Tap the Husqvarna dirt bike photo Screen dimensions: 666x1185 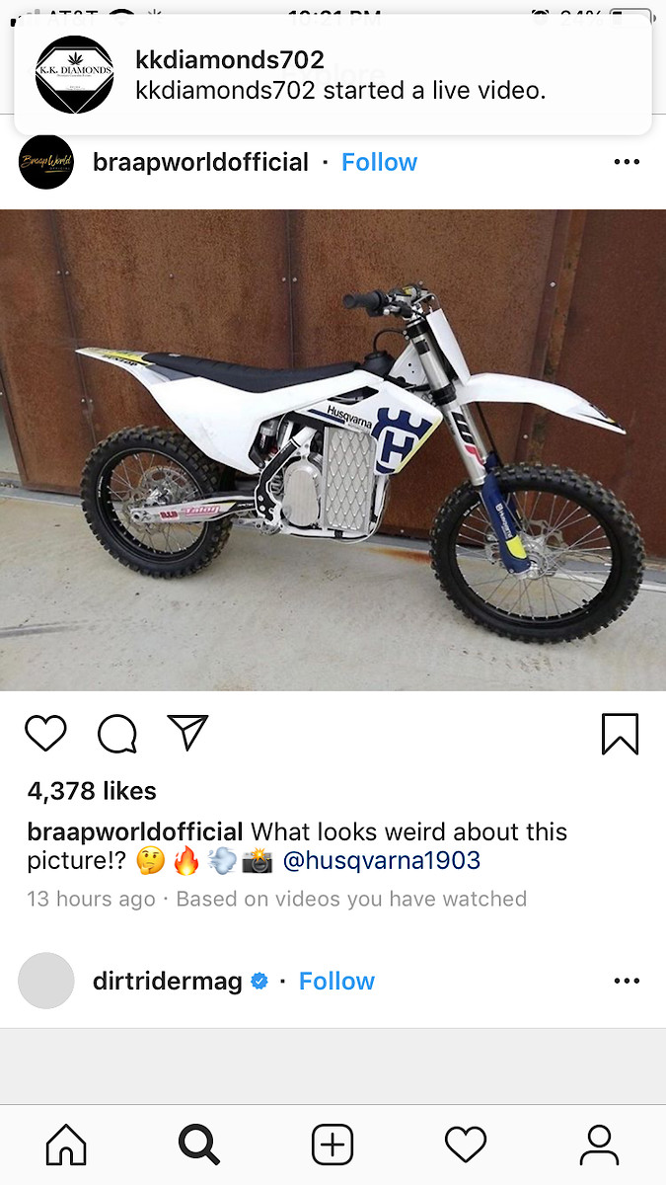[x=333, y=449]
